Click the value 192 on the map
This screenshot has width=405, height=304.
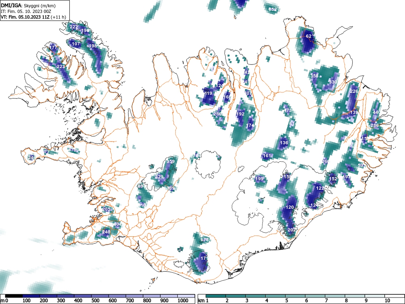point(240,114)
